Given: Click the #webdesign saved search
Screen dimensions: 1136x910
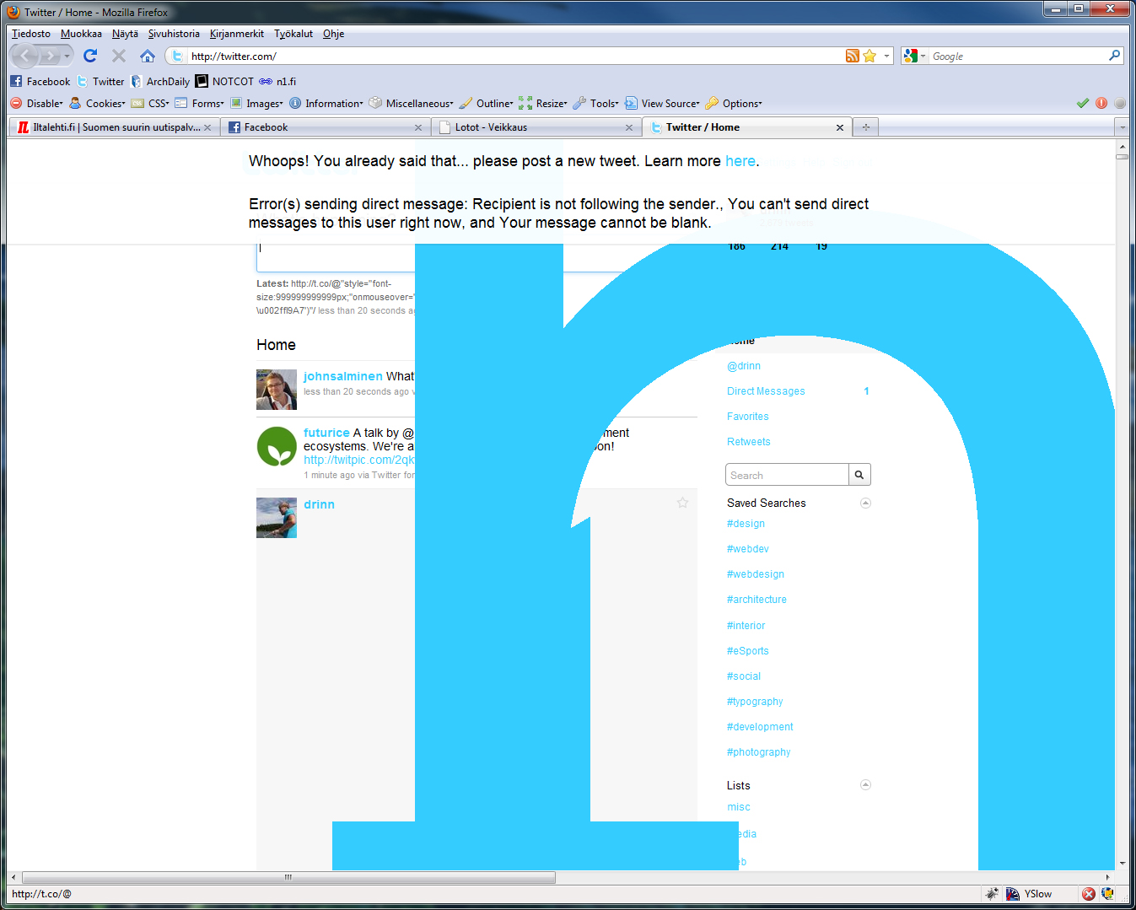Looking at the screenshot, I should 756,574.
